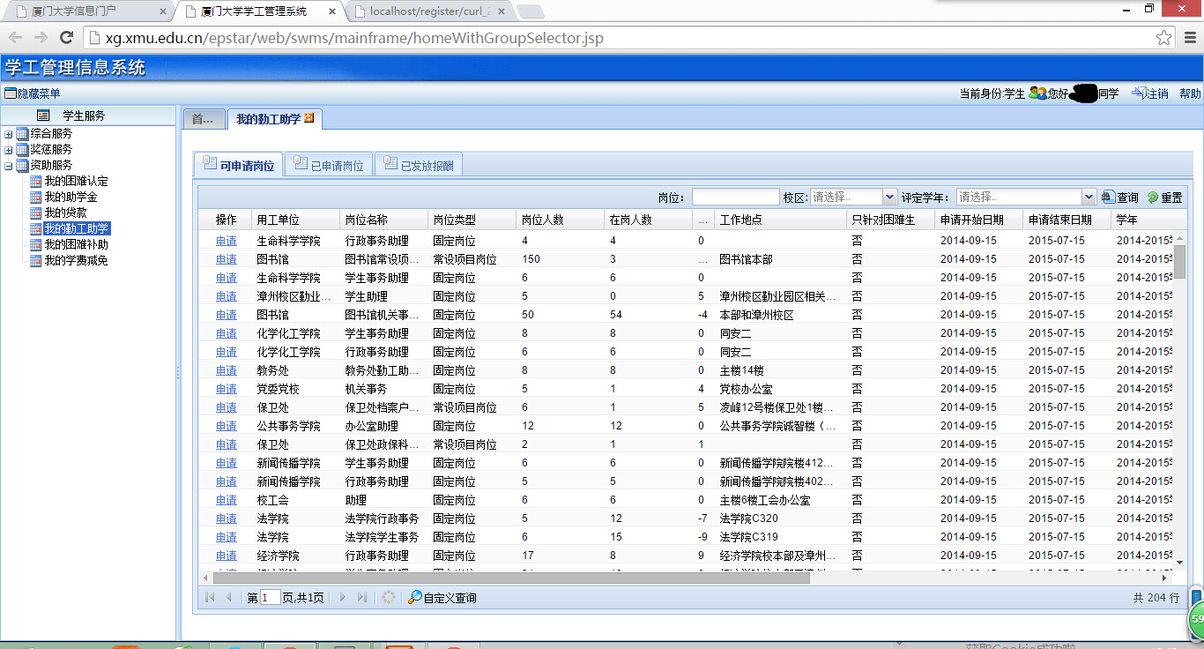The width and height of the screenshot is (1204, 649).
Task: Switch to the 已发放报酬 tab
Action: (x=419, y=165)
